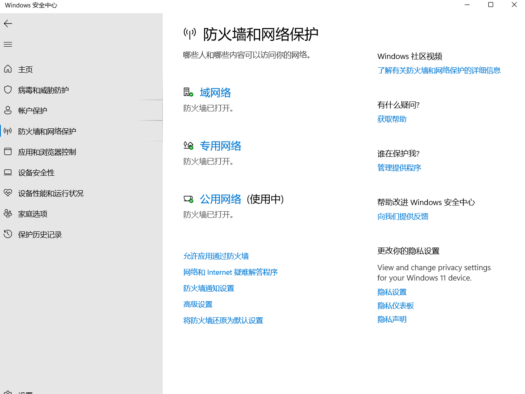Click the public network icon beside 公用网络
This screenshot has height=394, width=525.
pyautogui.click(x=188, y=199)
